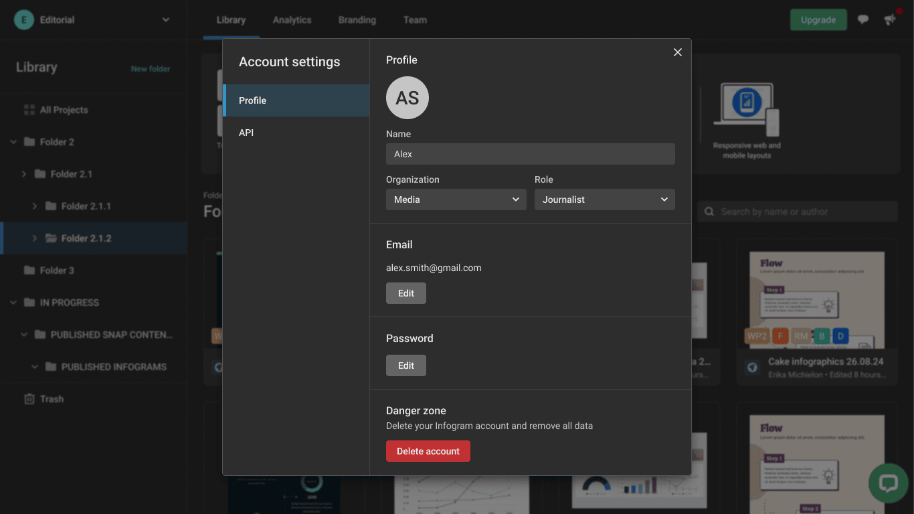This screenshot has width=914, height=514.
Task: Click the Edit button under Email
Action: click(x=406, y=293)
